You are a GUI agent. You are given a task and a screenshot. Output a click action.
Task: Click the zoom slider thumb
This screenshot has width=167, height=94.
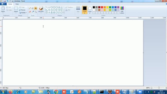tap(159, 88)
